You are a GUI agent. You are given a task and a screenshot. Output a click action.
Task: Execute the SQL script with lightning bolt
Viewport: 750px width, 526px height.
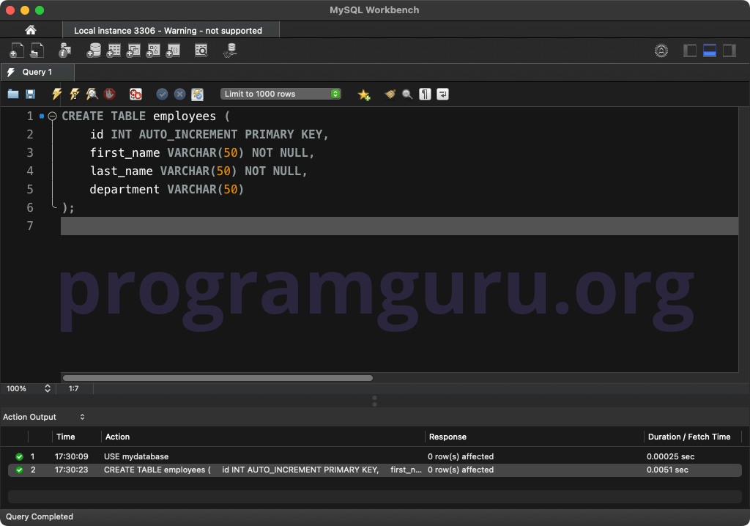[x=56, y=94]
